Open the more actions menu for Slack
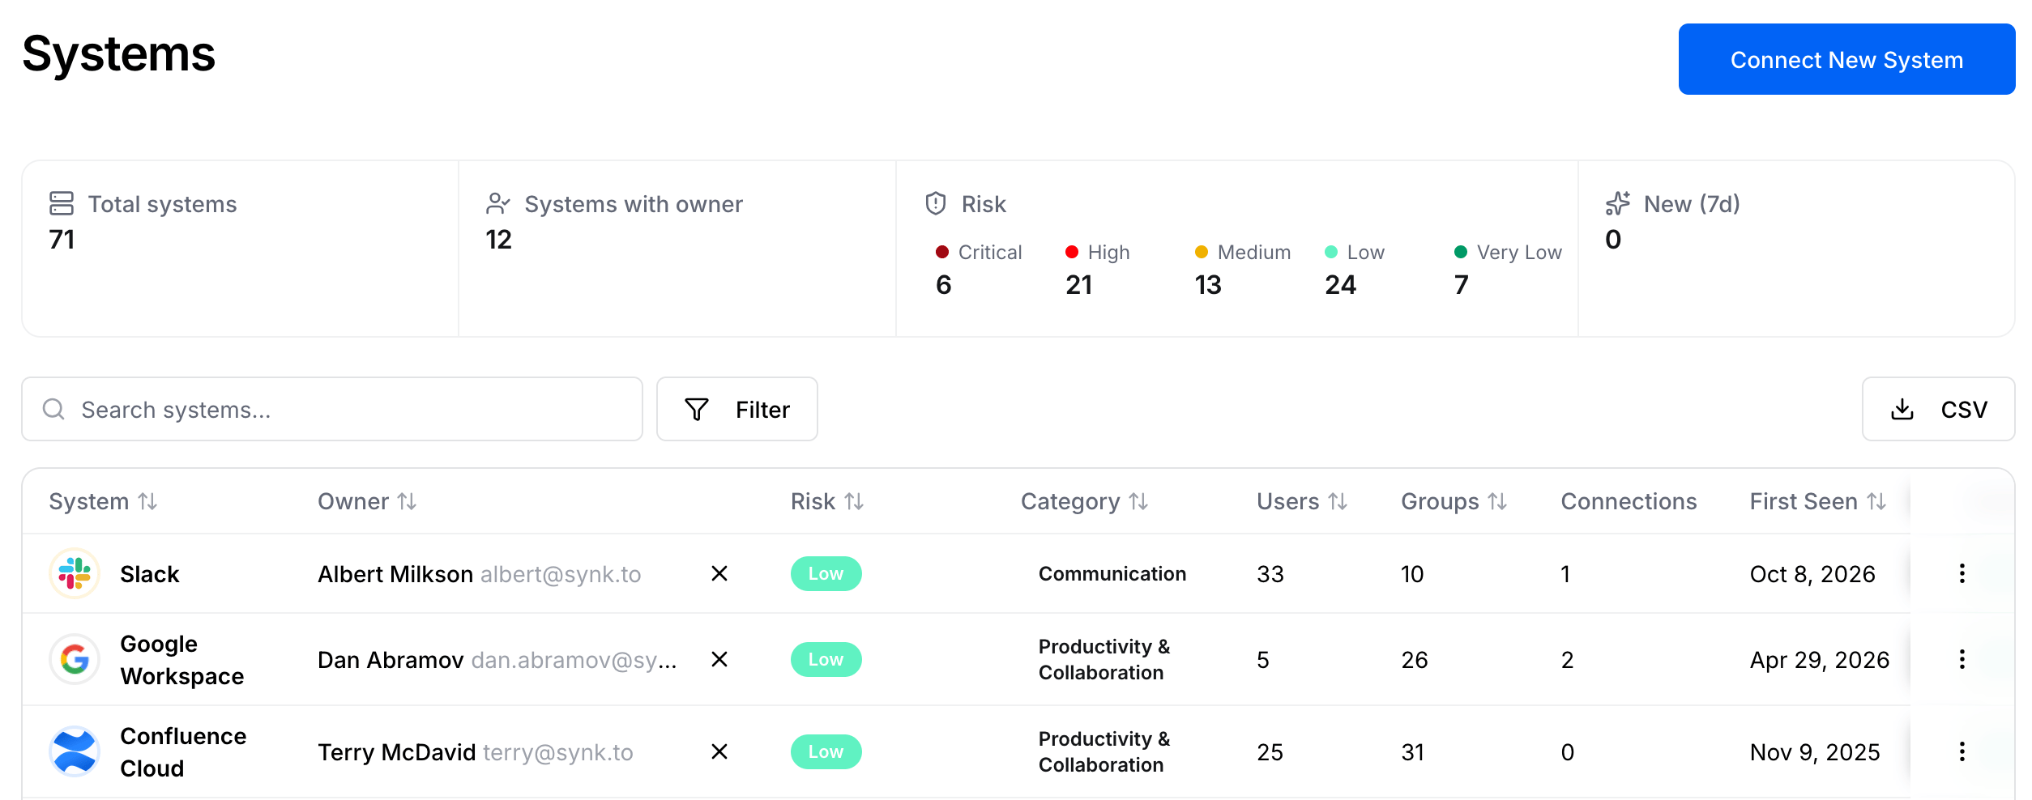The height and width of the screenshot is (800, 2032). (x=1962, y=573)
